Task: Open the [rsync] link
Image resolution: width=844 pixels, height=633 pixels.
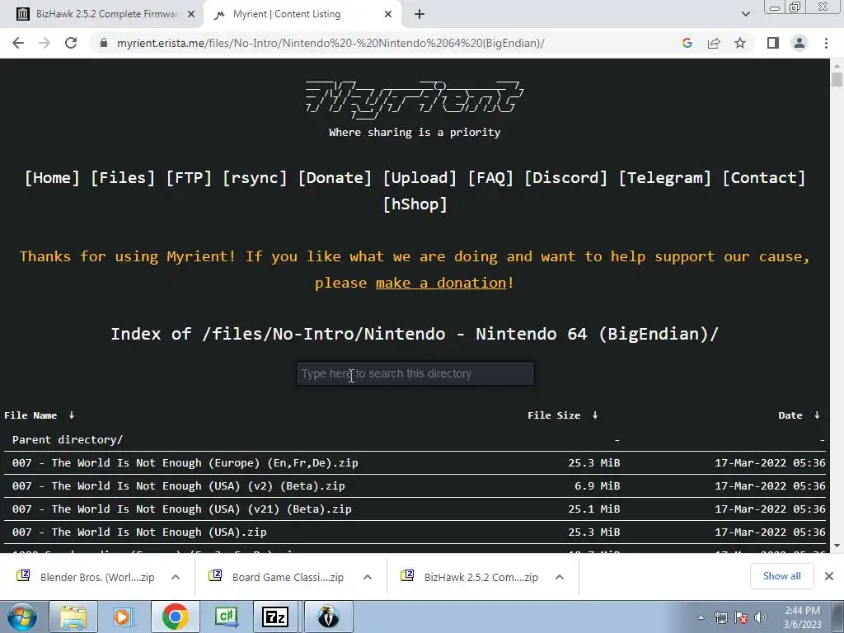Action: click(x=255, y=178)
